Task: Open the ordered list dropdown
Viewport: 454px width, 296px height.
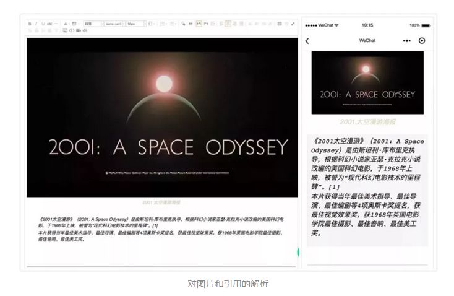Action: click(164, 24)
